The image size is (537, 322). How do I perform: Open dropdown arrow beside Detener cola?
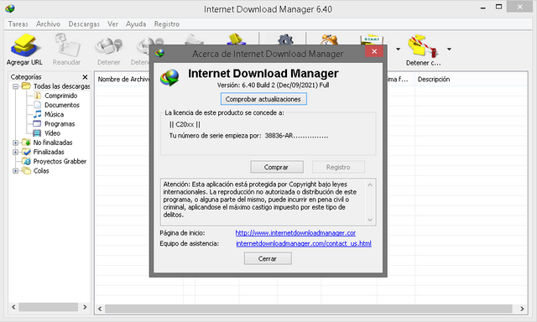coord(449,49)
